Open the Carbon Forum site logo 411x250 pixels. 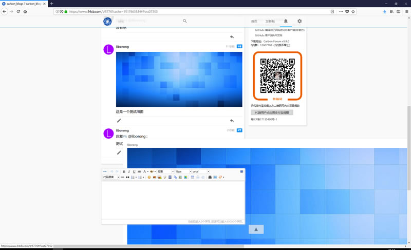[x=107, y=21]
